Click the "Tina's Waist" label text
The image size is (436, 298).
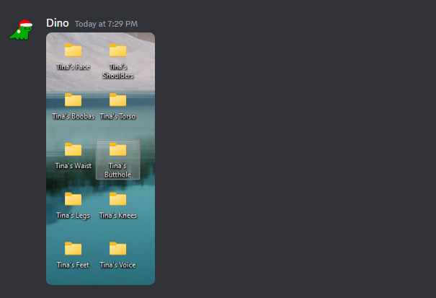[74, 166]
